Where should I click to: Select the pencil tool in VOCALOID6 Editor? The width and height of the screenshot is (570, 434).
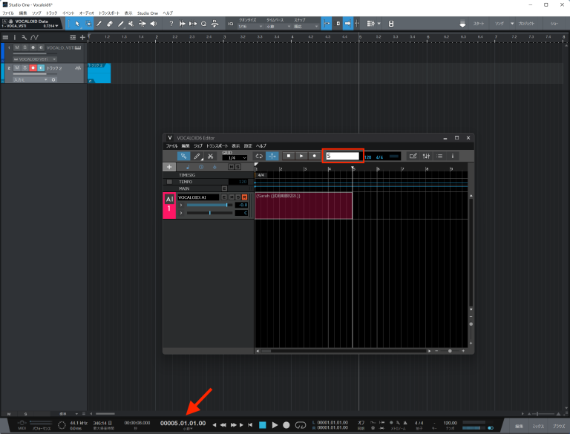click(197, 157)
